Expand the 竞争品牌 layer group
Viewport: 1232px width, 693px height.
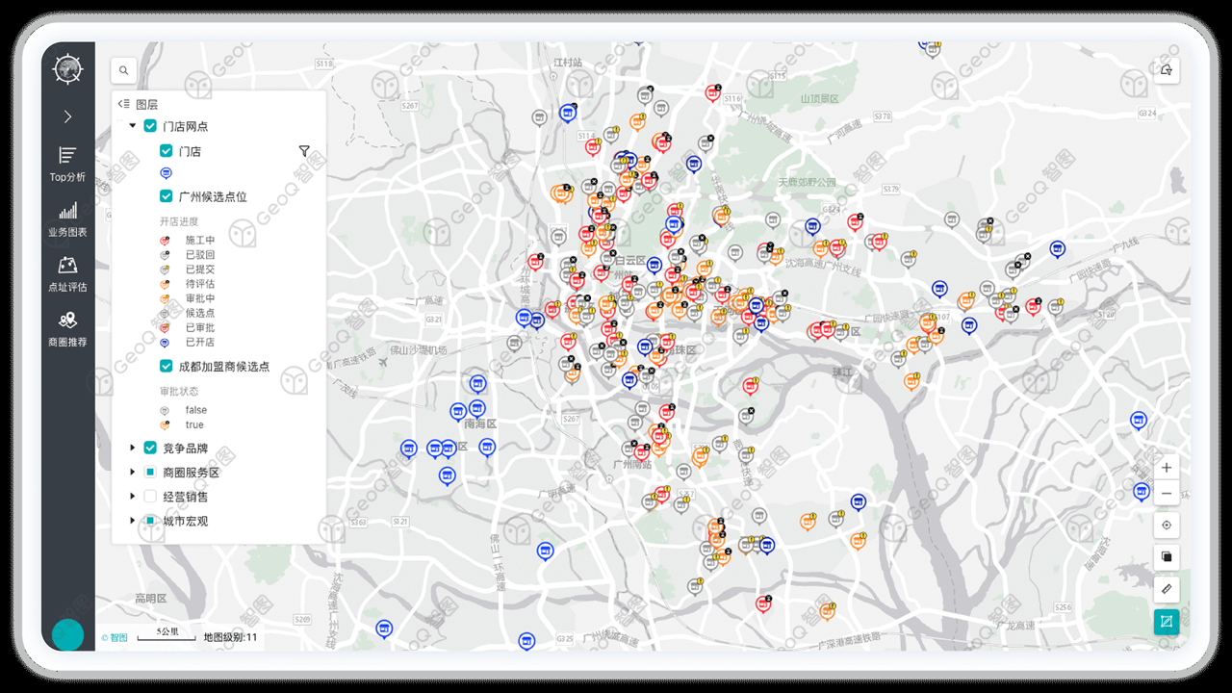coord(133,449)
